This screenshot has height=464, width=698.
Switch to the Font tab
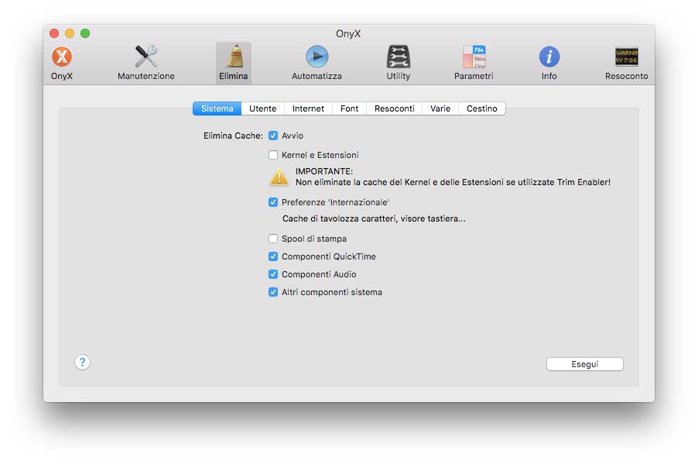coord(350,108)
